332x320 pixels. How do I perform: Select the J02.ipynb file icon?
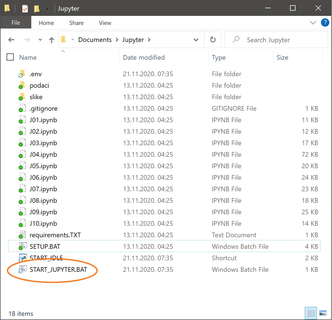coord(22,131)
